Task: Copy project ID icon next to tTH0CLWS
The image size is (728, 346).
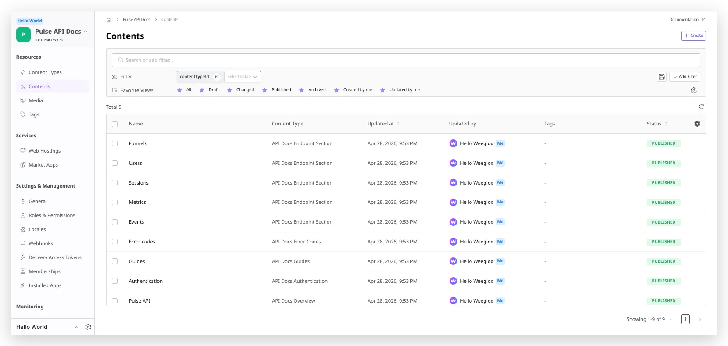Action: [61, 40]
